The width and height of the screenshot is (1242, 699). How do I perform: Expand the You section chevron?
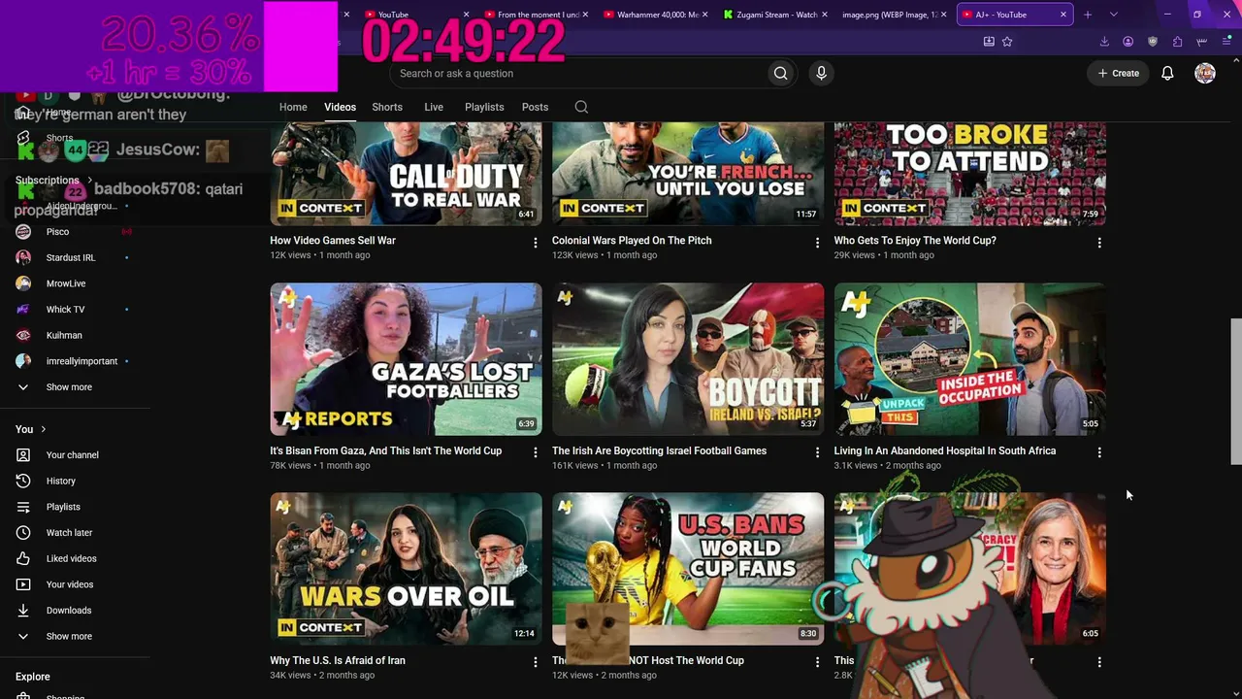[43, 429]
